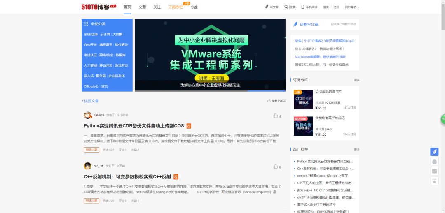
Task: Open the 文章 tab
Action: pos(142,7)
